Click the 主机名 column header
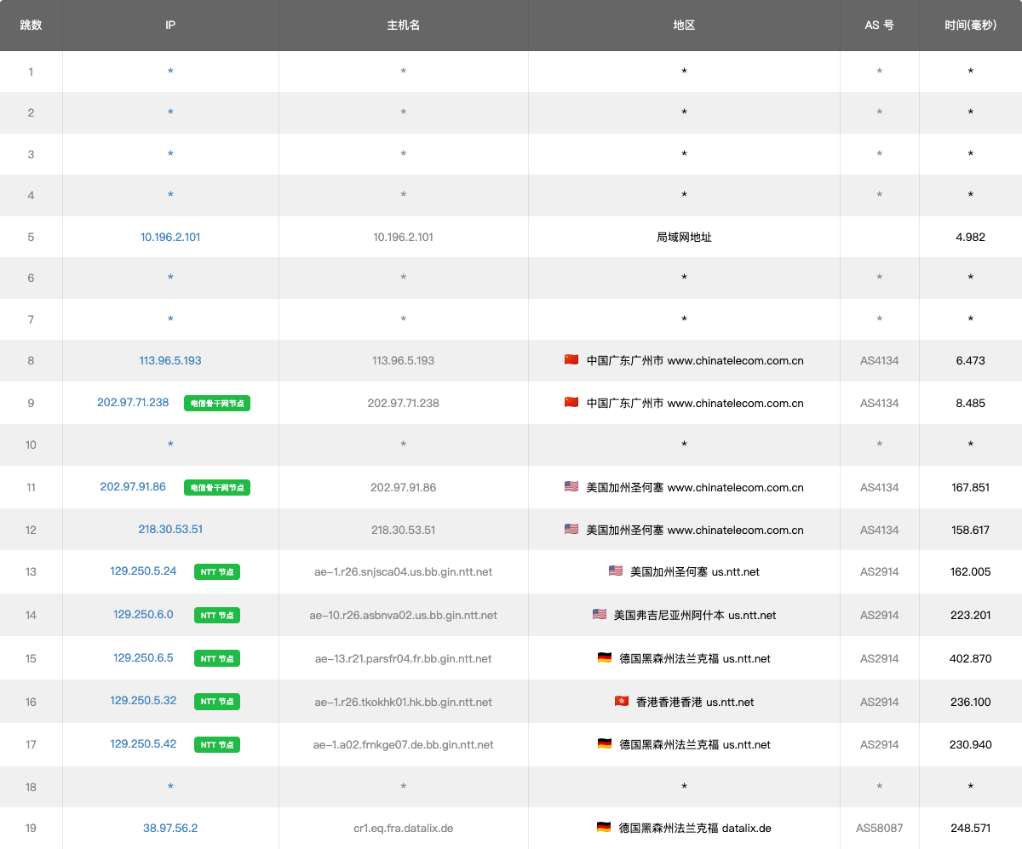Image resolution: width=1022 pixels, height=849 pixels. click(x=403, y=26)
